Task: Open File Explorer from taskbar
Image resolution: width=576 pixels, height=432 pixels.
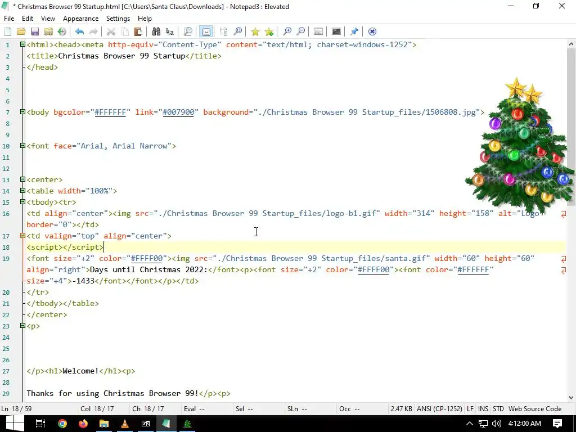Action: (x=104, y=424)
